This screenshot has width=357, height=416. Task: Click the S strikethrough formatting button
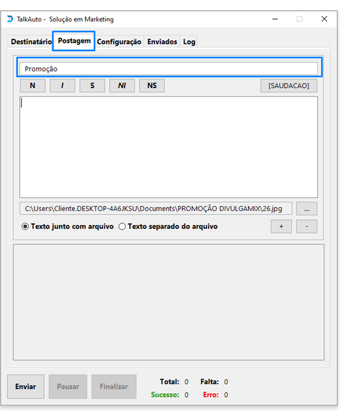(92, 86)
